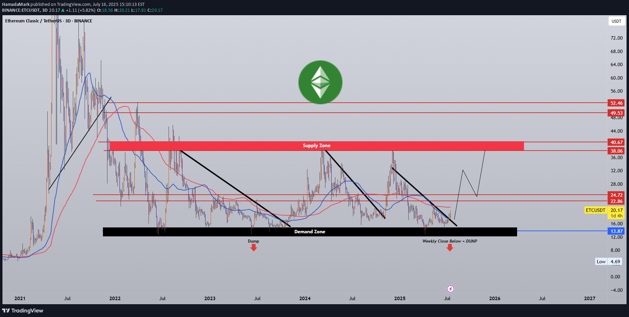Click the 2026 time axis label
629x317 pixels.
495,298
